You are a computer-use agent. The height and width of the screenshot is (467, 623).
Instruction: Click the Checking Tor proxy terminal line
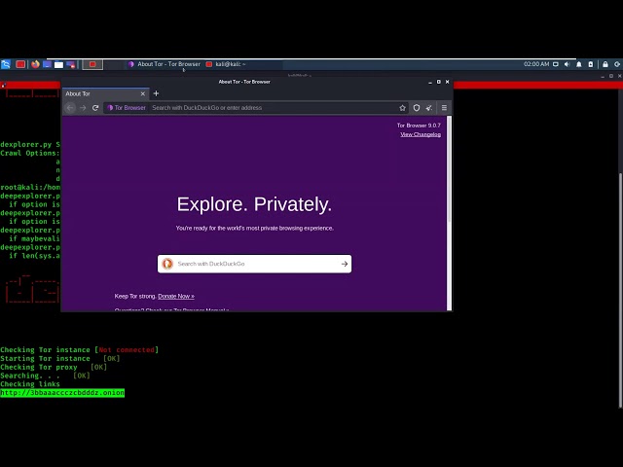54,367
